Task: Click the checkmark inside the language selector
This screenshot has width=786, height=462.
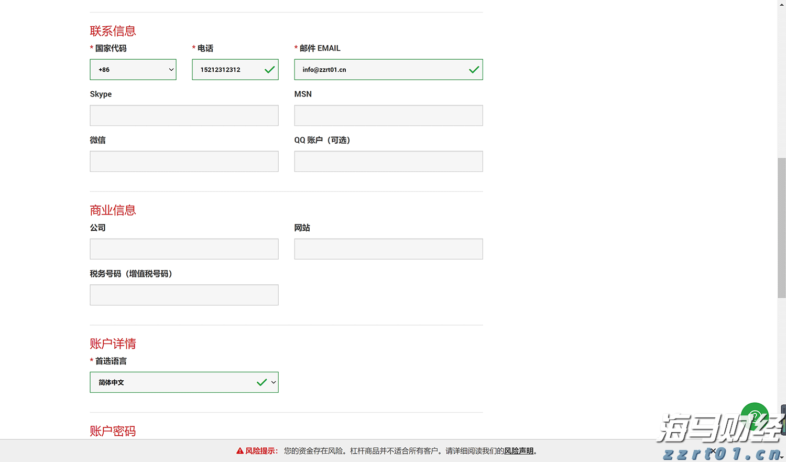Action: (x=261, y=382)
